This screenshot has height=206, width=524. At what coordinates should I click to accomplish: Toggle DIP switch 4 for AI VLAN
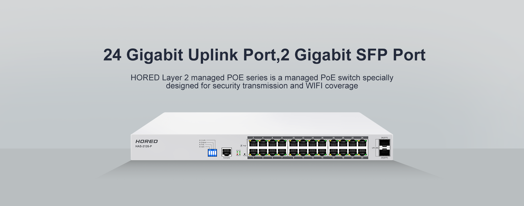point(215,153)
